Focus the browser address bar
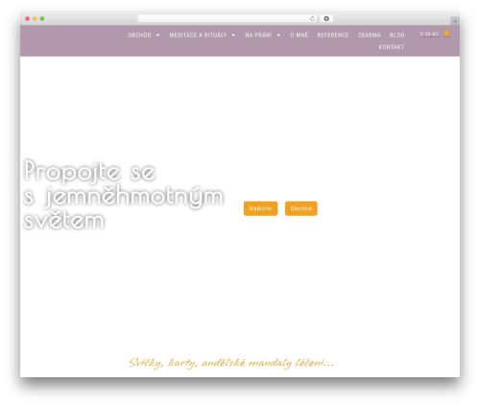Viewport: 480px width, 406px height. tap(227, 18)
